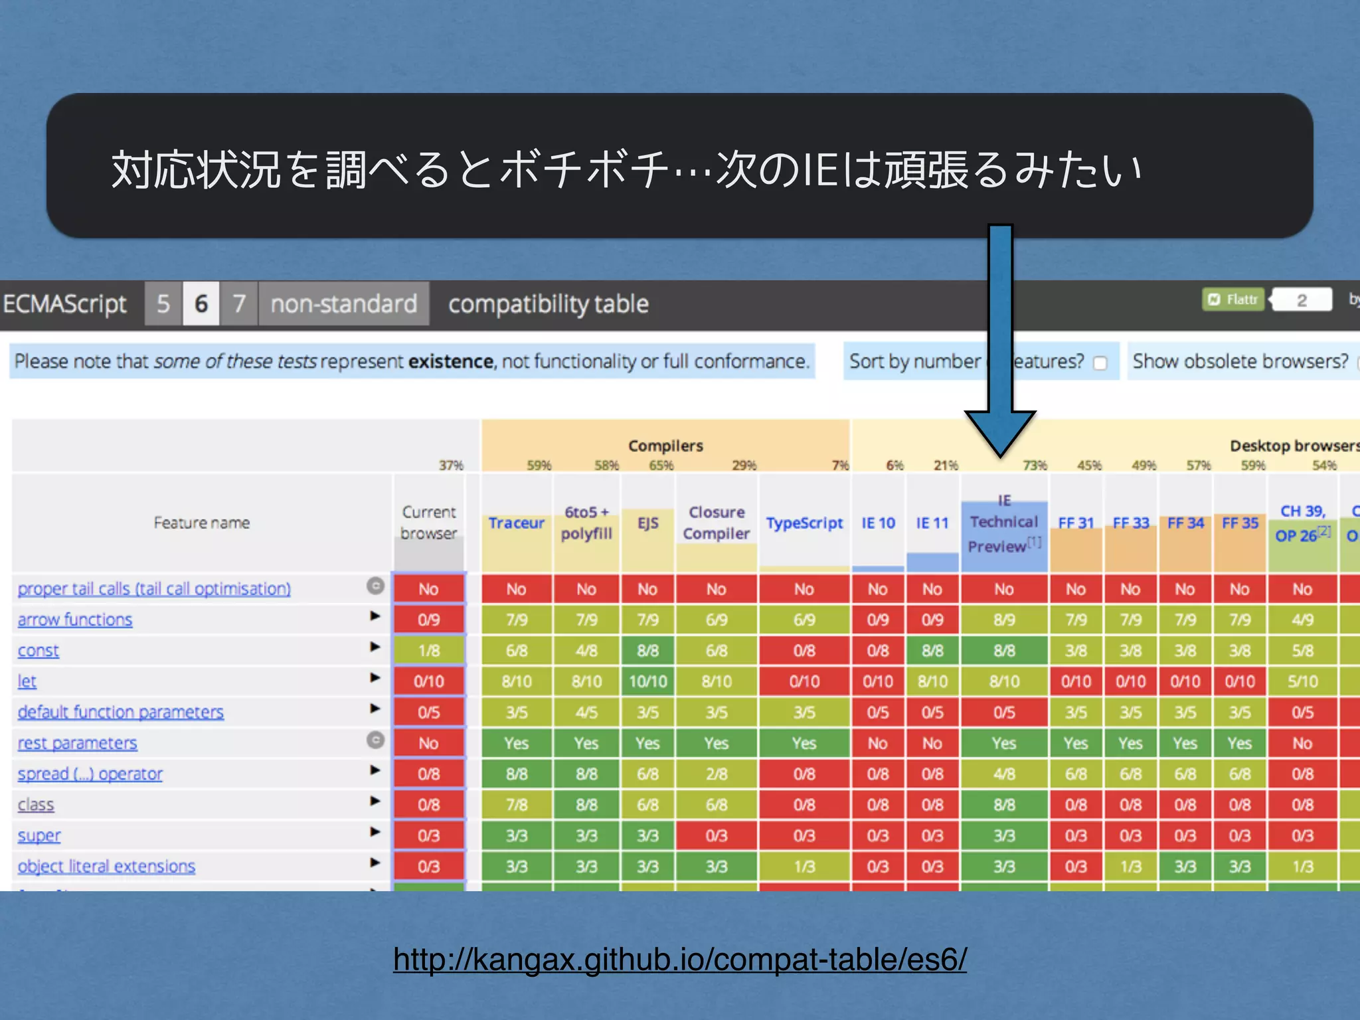Click the Current browser column header
Viewport: 1360px width, 1020px height.
(429, 523)
